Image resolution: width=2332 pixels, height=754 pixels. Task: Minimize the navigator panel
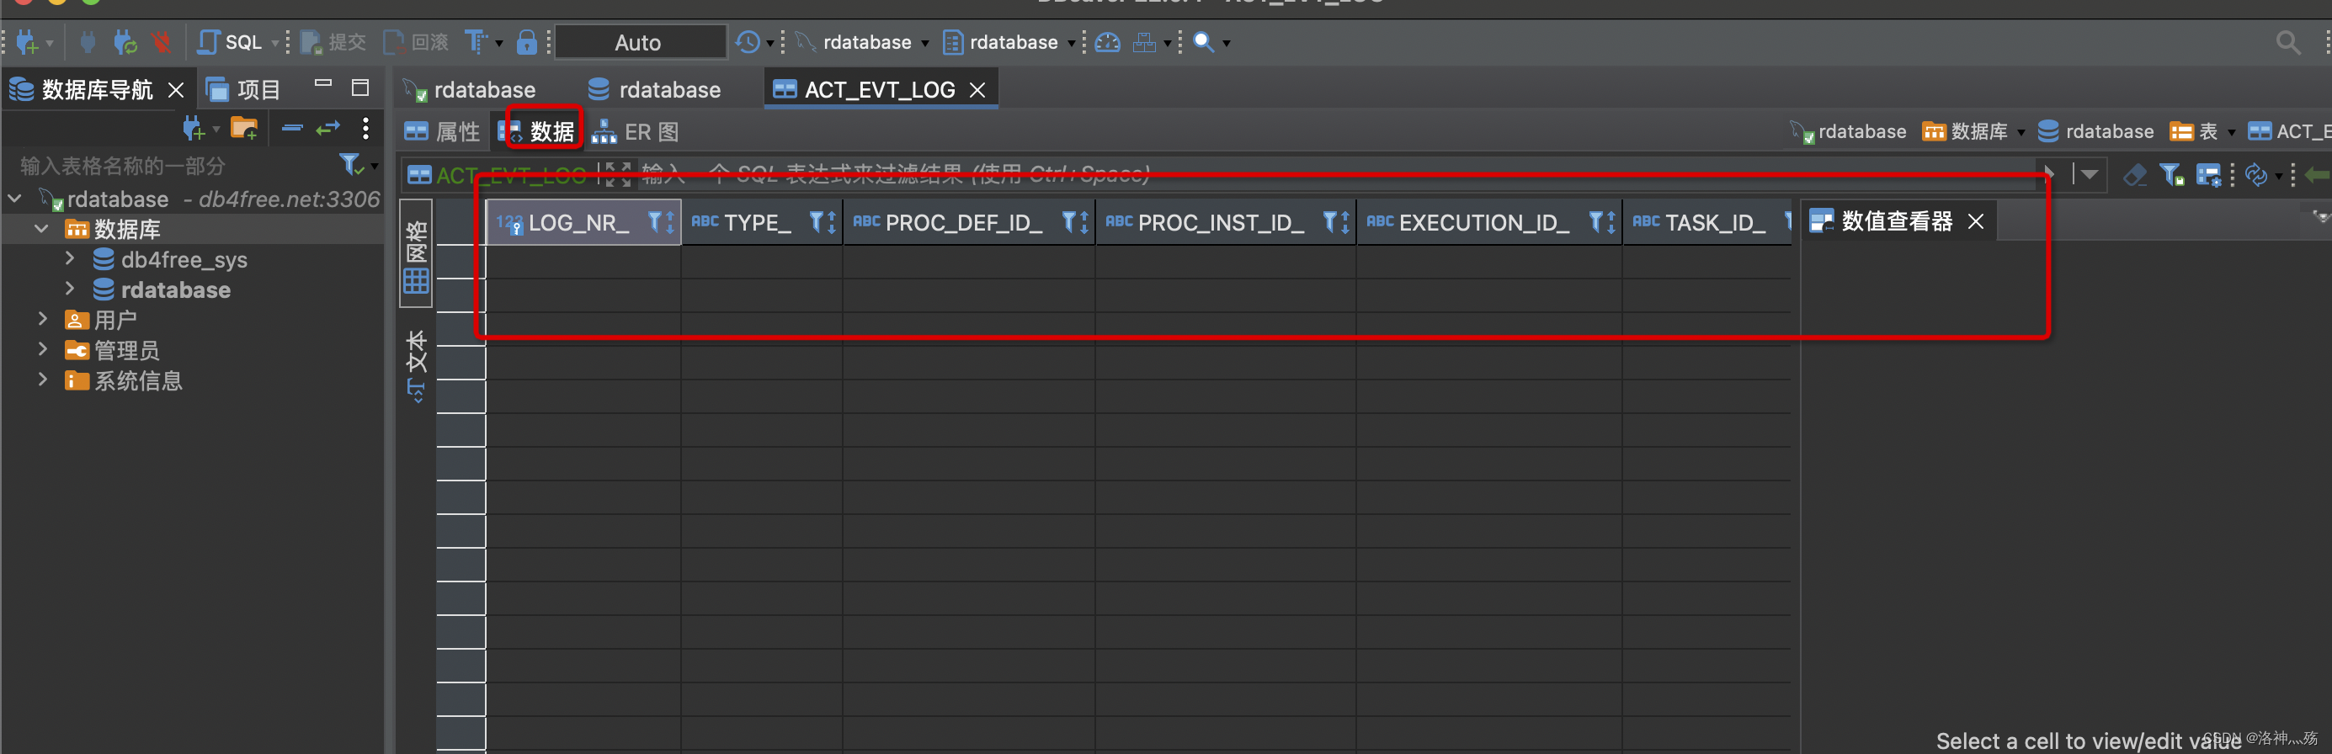click(323, 84)
